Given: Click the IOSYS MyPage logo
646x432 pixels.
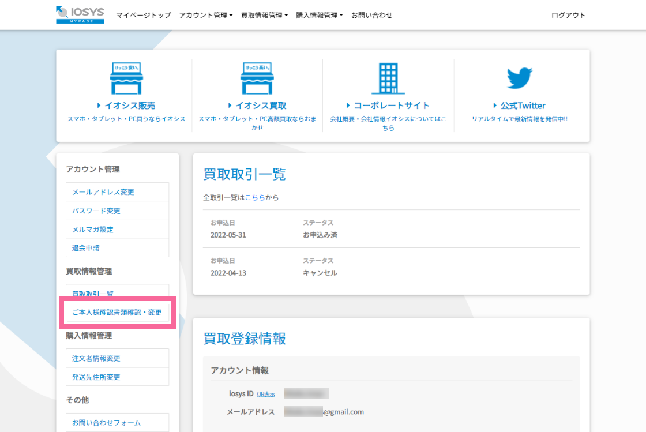Looking at the screenshot, I should point(80,15).
